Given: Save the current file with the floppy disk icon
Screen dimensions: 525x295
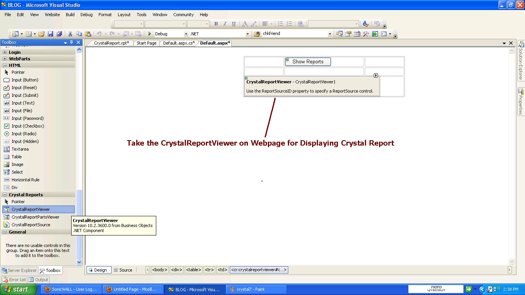Looking at the screenshot, I should coord(50,34).
